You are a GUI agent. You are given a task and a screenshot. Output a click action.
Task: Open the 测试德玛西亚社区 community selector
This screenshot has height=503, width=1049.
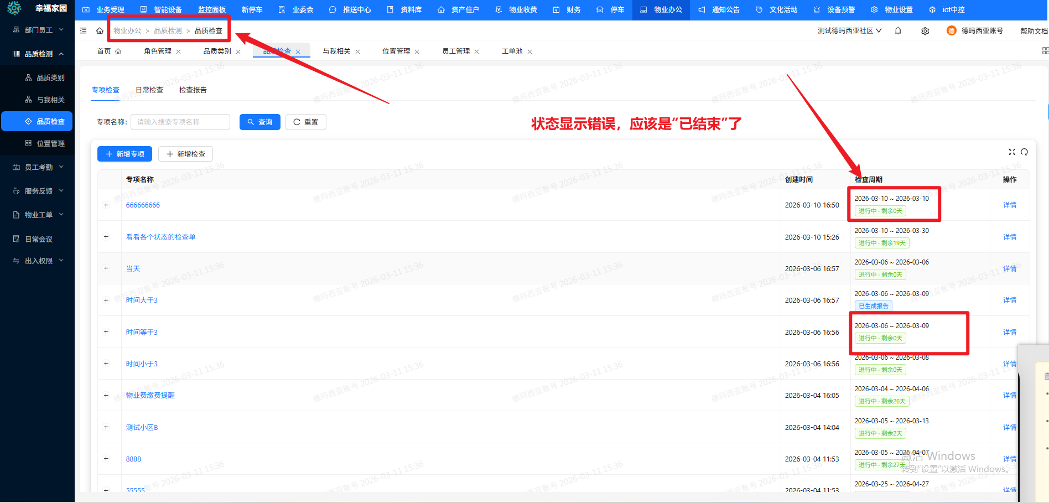[849, 30]
